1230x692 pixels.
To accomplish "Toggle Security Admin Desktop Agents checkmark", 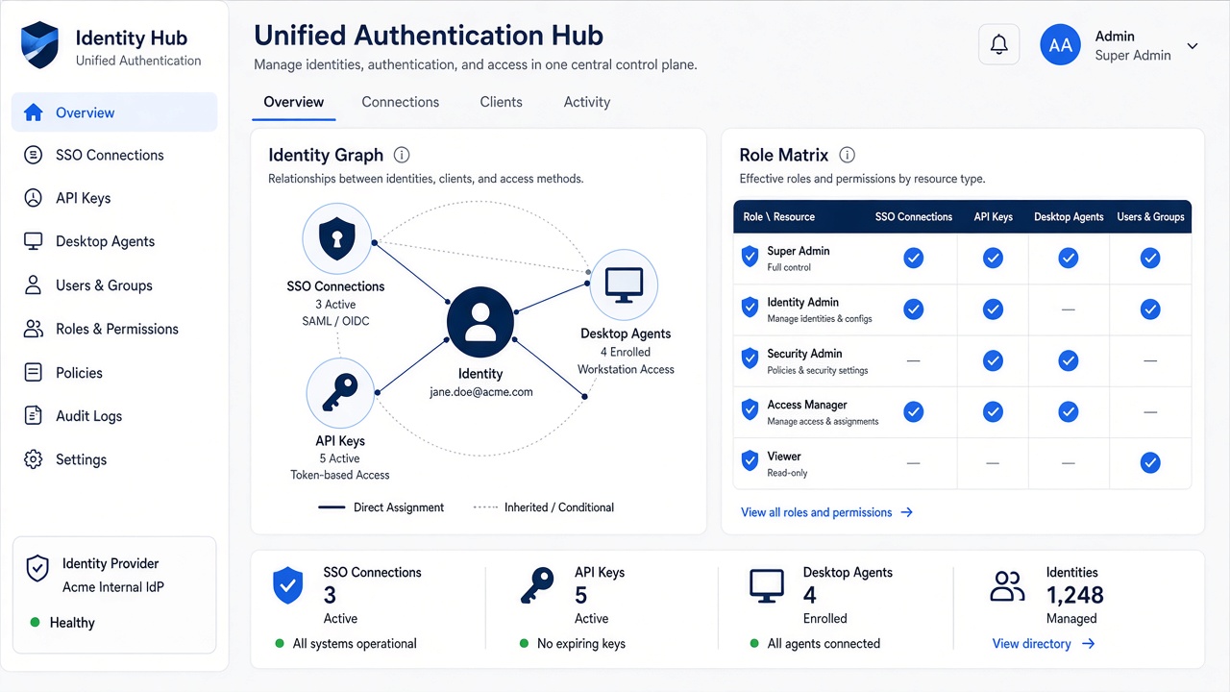I will tap(1068, 360).
